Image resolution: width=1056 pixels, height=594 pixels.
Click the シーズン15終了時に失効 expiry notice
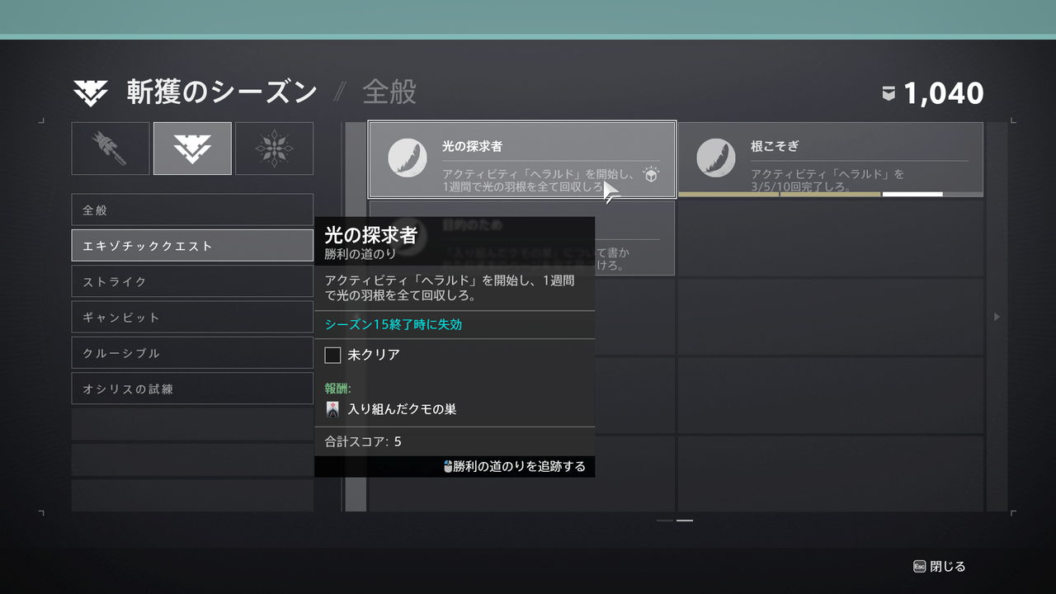coord(394,325)
